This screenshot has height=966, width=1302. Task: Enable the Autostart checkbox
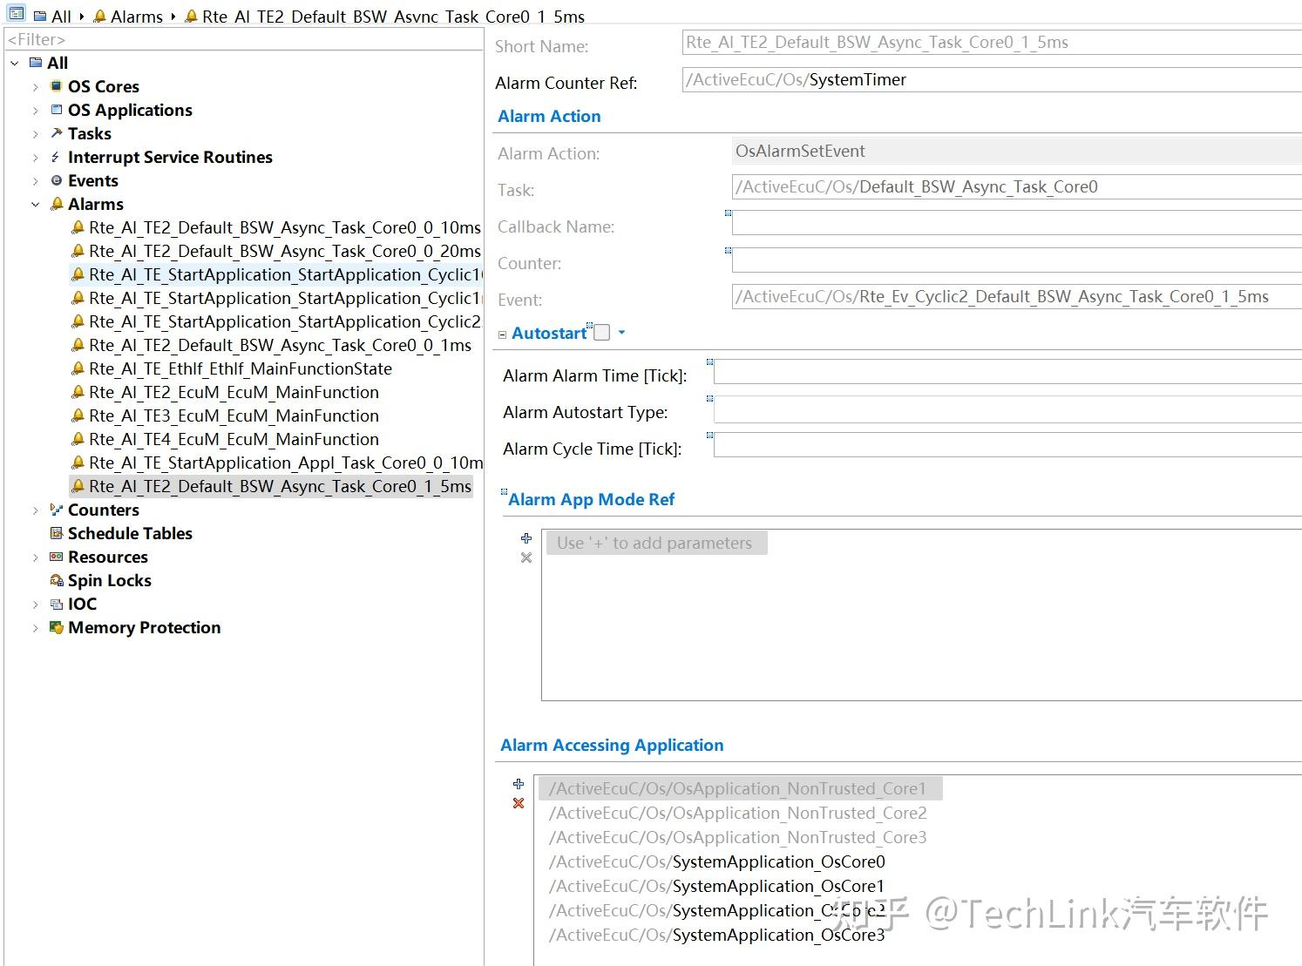[602, 332]
